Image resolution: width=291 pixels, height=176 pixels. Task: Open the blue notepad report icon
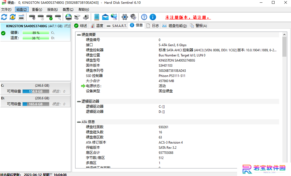point(96,17)
